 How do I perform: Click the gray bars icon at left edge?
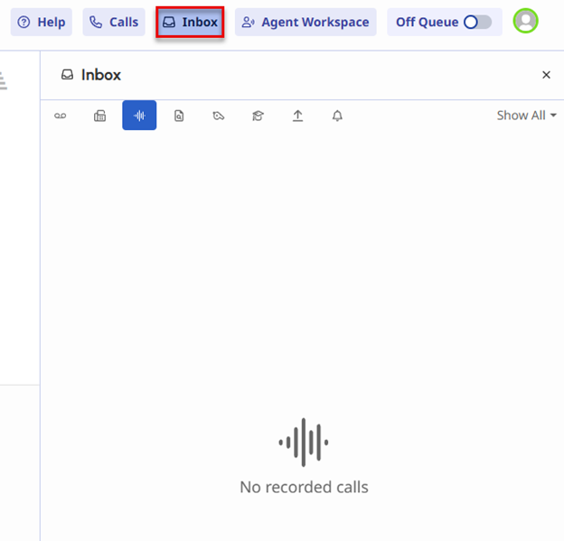click(x=3, y=81)
